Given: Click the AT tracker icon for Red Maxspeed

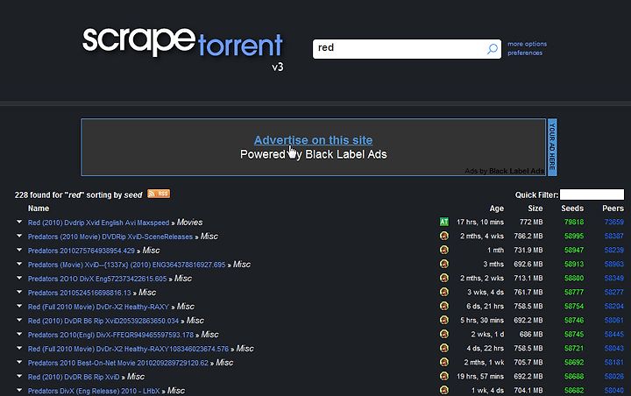Looking at the screenshot, I should tap(443, 222).
